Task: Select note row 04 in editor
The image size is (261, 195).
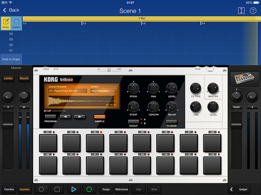Action: [11, 34]
